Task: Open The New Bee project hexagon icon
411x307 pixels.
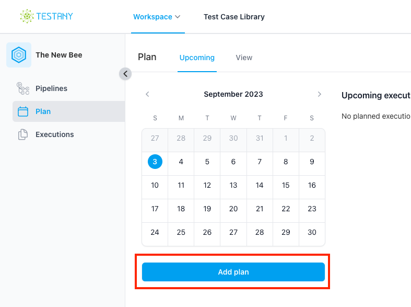Action: click(19, 55)
